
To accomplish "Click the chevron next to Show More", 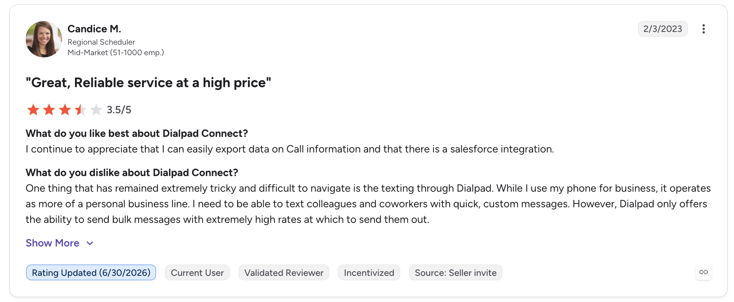I will pyautogui.click(x=90, y=243).
